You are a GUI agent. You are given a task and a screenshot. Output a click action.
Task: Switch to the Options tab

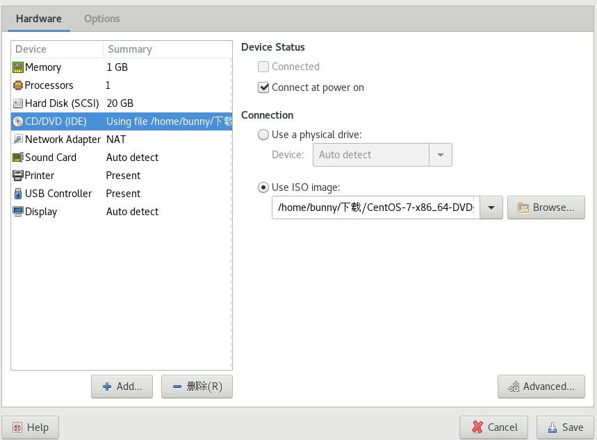point(102,19)
